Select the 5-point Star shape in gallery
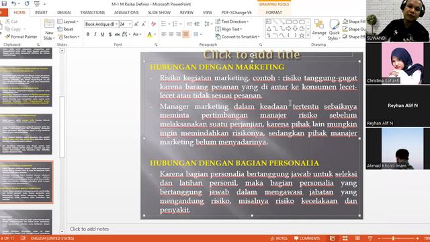Viewport: 430px width, 242px height. (302, 35)
